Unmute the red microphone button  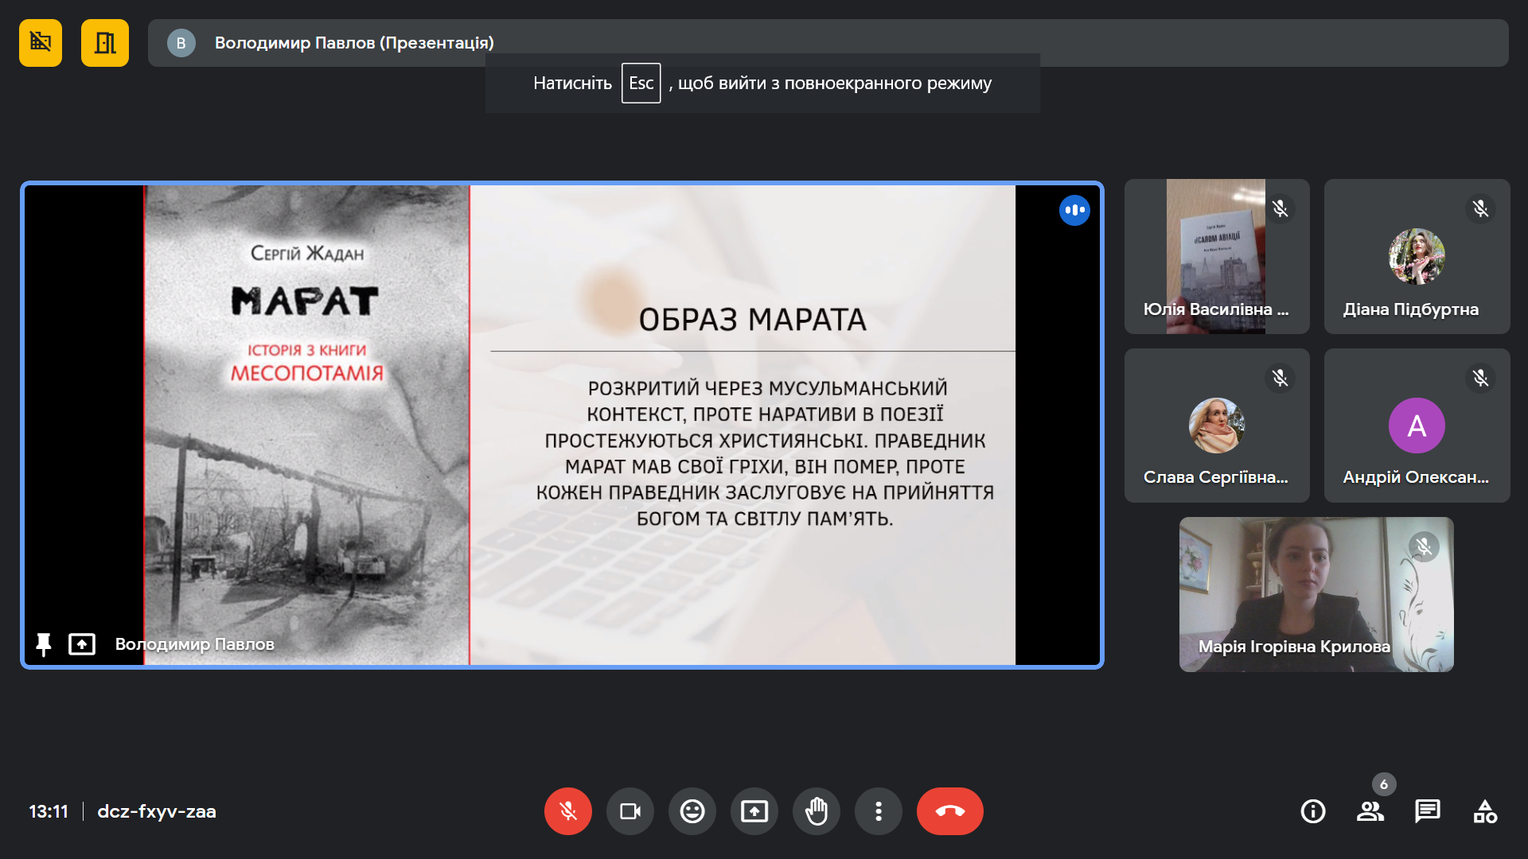pyautogui.click(x=567, y=811)
